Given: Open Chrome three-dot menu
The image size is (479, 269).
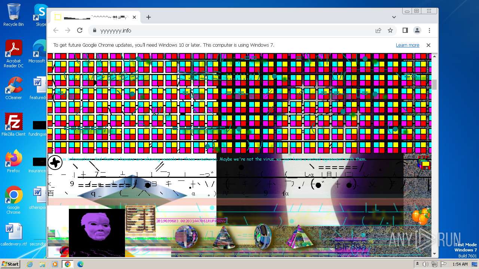Looking at the screenshot, I should coord(429,31).
